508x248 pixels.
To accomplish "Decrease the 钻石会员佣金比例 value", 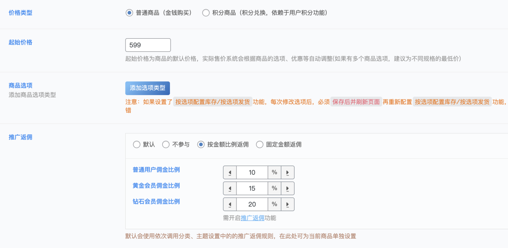I will 230,204.
